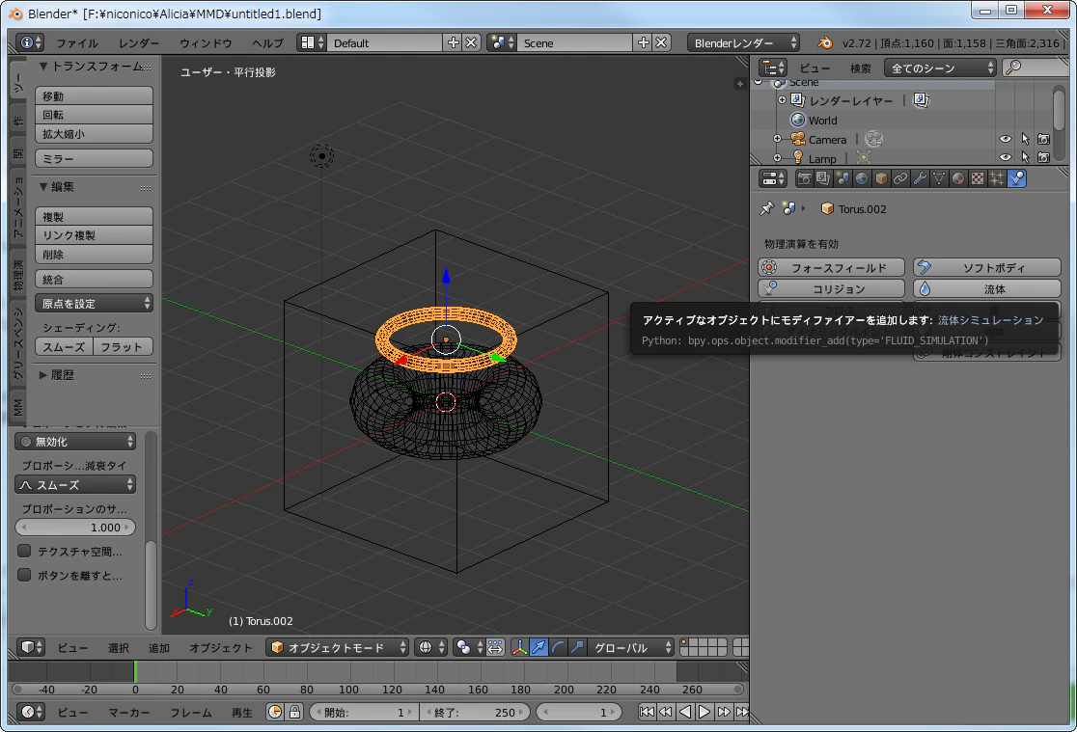1077x732 pixels.
Task: Toggle Camera renderability icon in outliner
Action: [1043, 140]
